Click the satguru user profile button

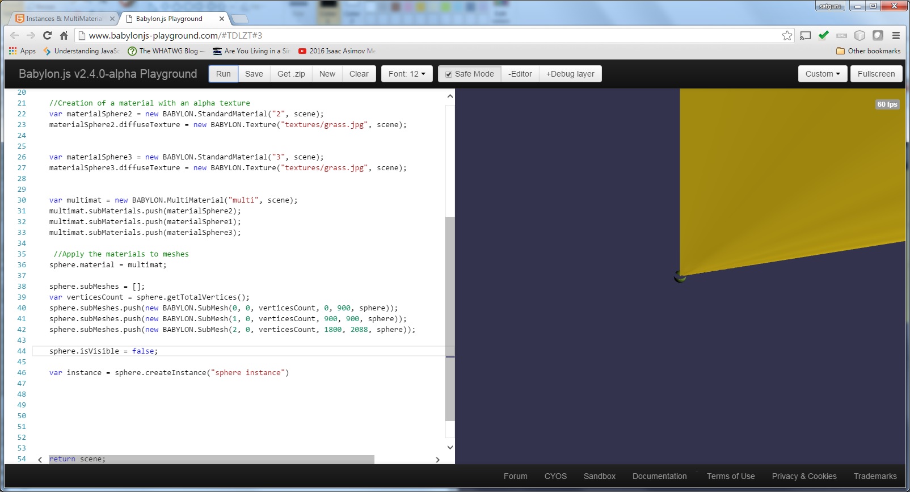(830, 6)
